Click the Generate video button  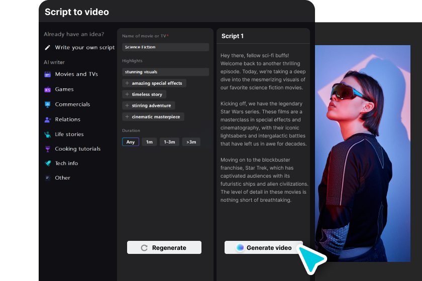tap(264, 247)
